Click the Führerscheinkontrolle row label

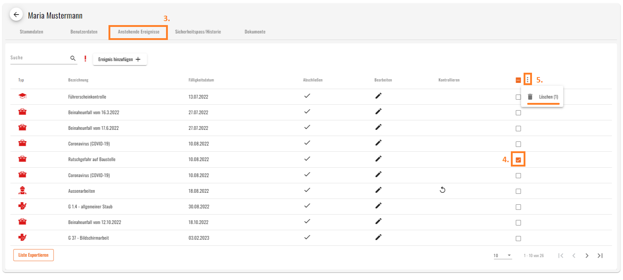click(x=87, y=97)
